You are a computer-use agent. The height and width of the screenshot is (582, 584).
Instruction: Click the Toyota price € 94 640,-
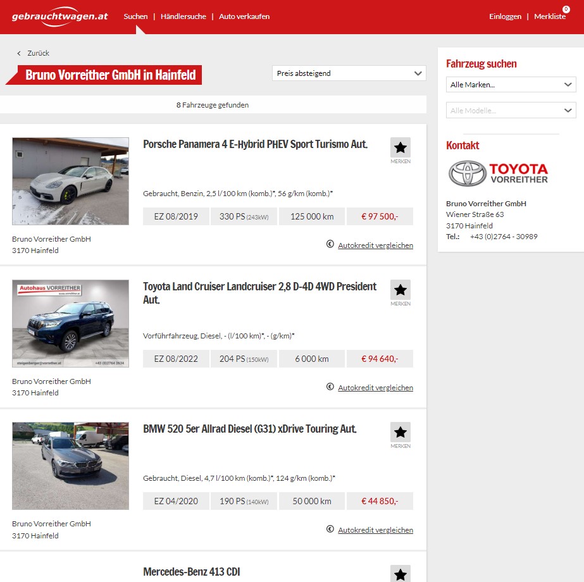[380, 359]
